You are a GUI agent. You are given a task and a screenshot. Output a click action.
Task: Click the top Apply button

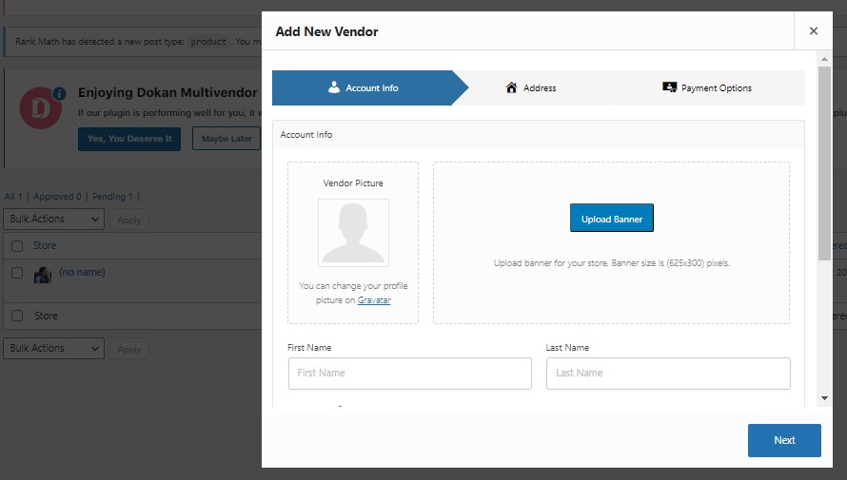point(129,221)
